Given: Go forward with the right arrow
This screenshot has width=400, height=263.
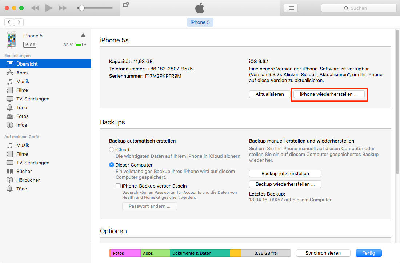Looking at the screenshot, I should click(19, 22).
